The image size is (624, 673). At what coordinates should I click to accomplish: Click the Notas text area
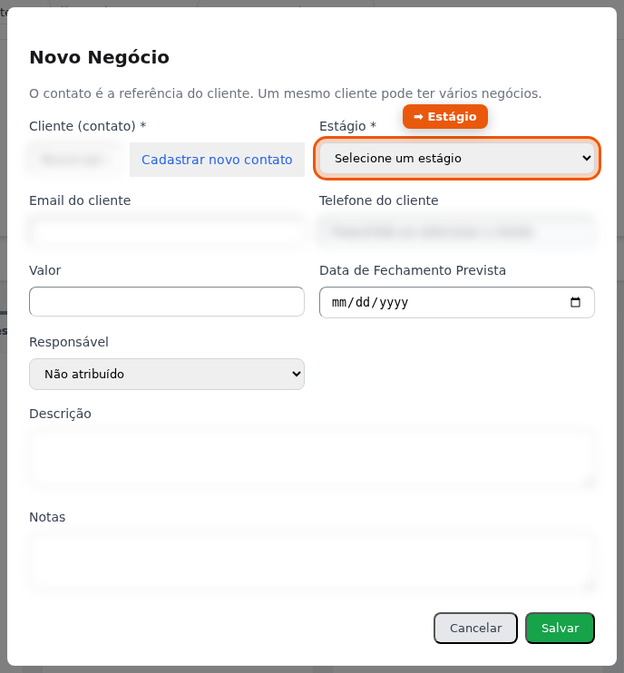[312, 562]
